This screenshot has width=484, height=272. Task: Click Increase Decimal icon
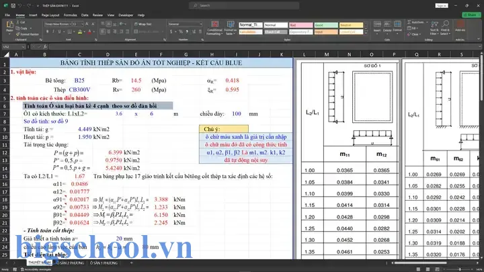tap(194, 32)
